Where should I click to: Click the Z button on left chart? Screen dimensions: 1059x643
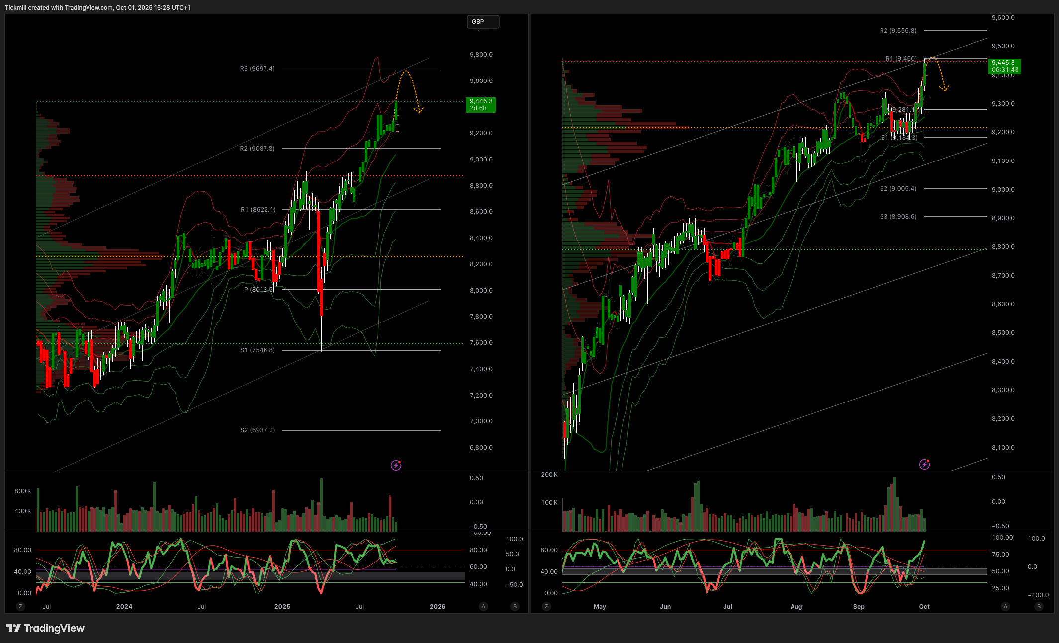[x=20, y=606]
